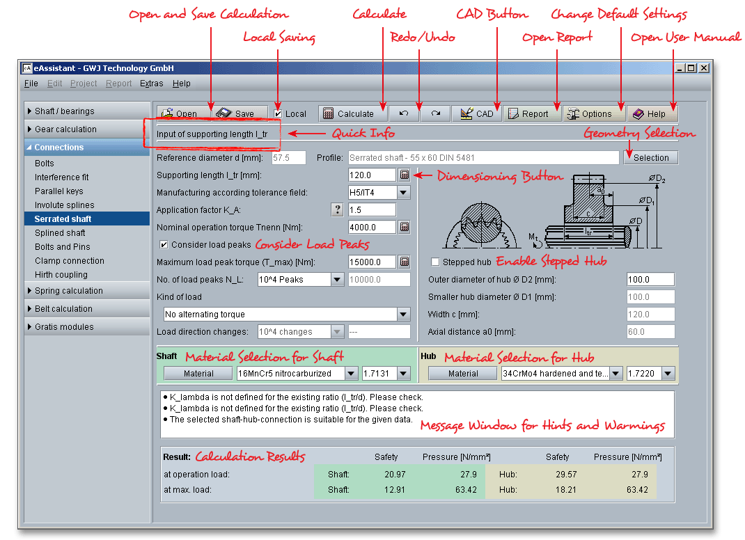Image resolution: width=745 pixels, height=540 pixels.
Task: Select Interference fit module
Action: [x=87, y=177]
